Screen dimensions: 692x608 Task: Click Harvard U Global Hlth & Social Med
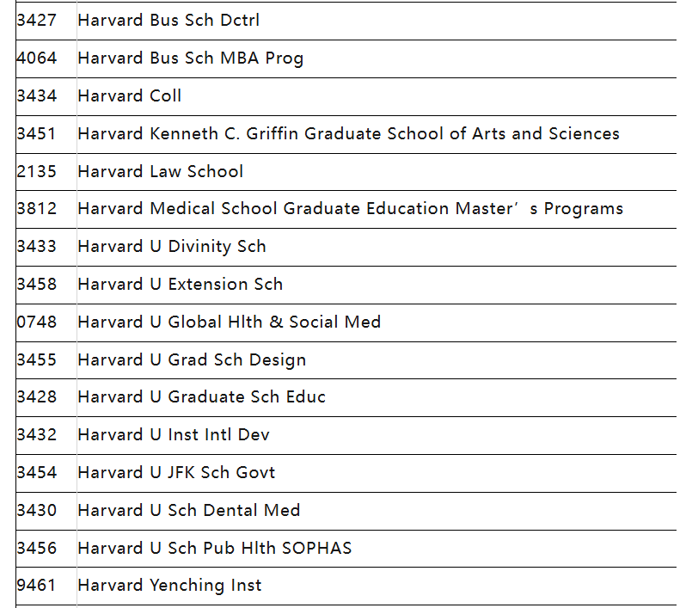point(229,322)
